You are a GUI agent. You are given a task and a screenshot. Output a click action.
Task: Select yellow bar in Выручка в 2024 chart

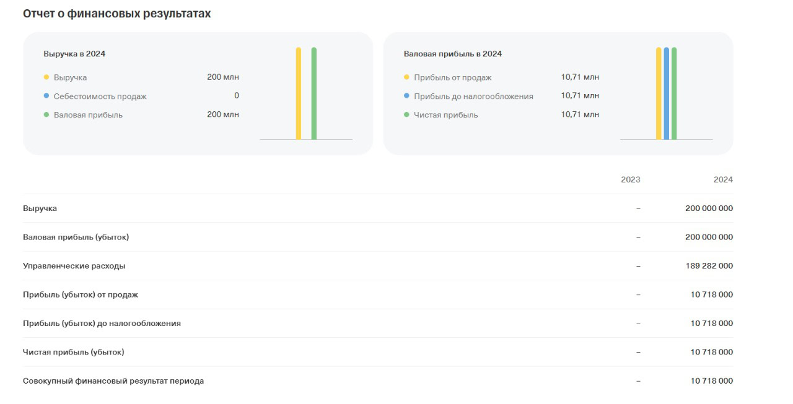(x=299, y=93)
